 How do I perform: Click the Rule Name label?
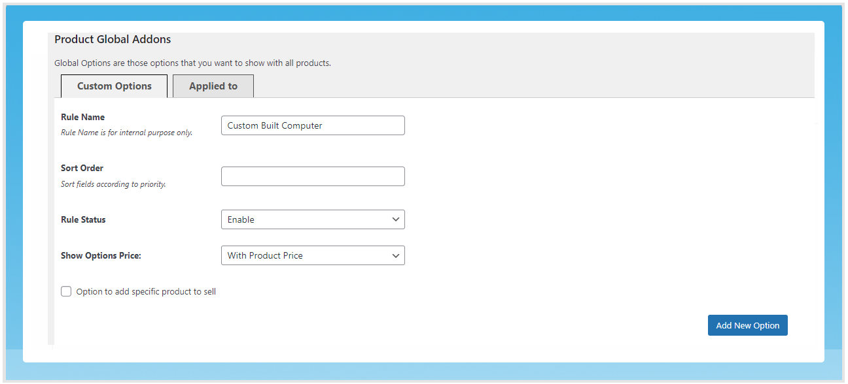coord(82,117)
